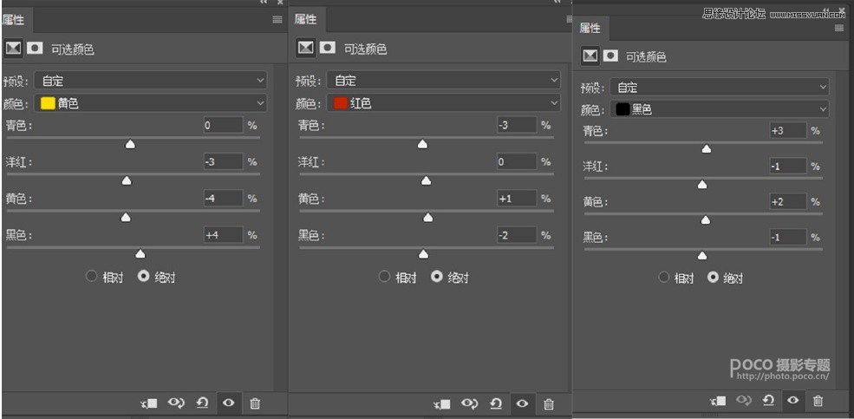View previous state in black color panel
Image resolution: width=854 pixels, height=419 pixels.
tap(743, 401)
